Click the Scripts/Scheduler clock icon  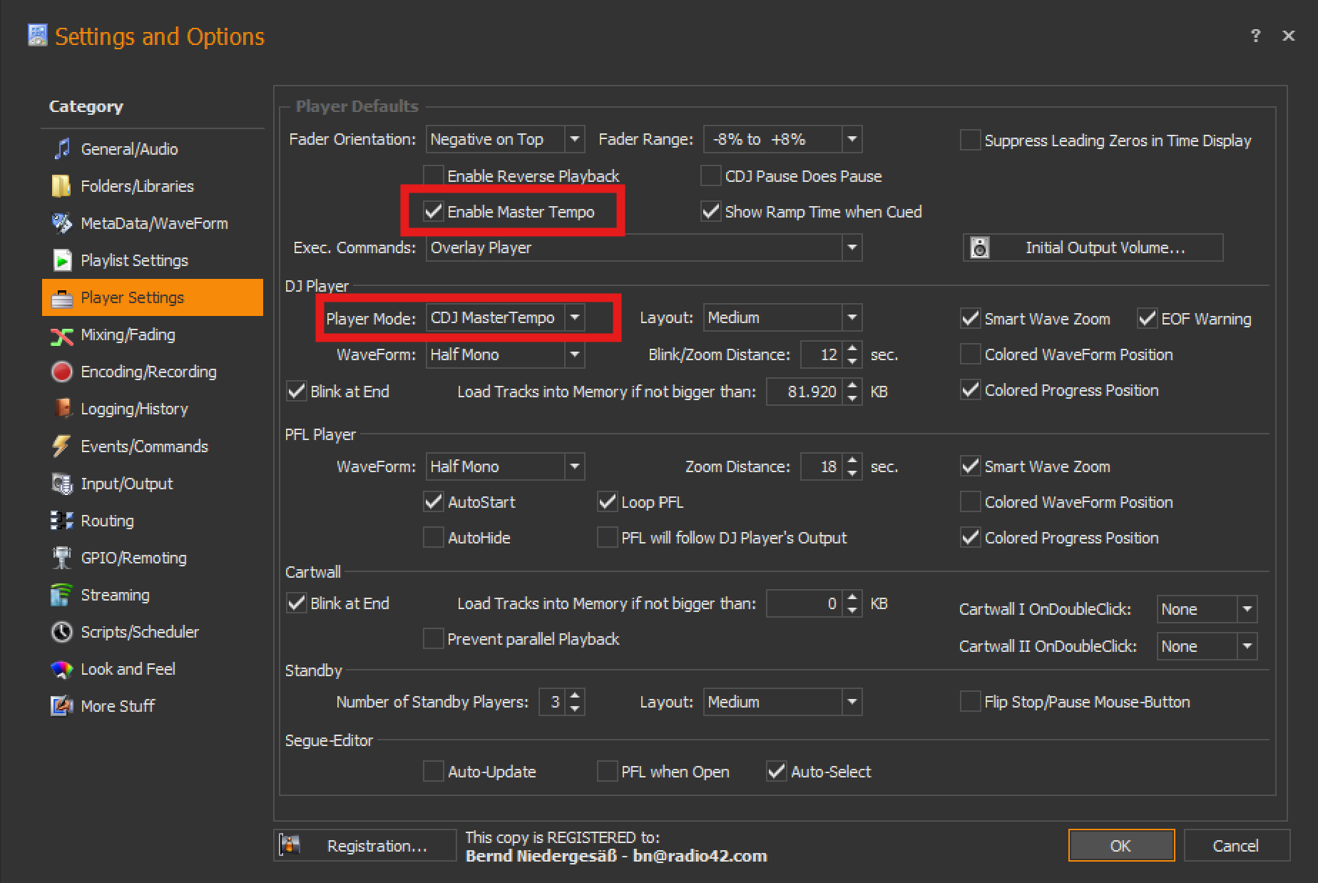pyautogui.click(x=62, y=632)
